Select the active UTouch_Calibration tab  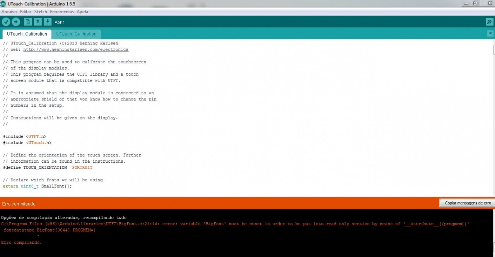(27, 34)
